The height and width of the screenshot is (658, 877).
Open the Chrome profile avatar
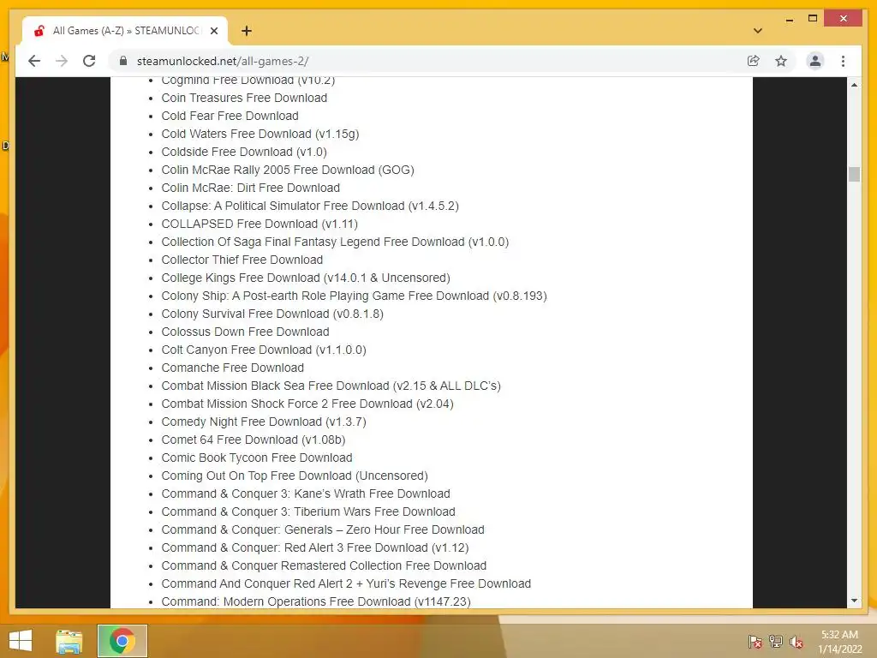(x=815, y=61)
